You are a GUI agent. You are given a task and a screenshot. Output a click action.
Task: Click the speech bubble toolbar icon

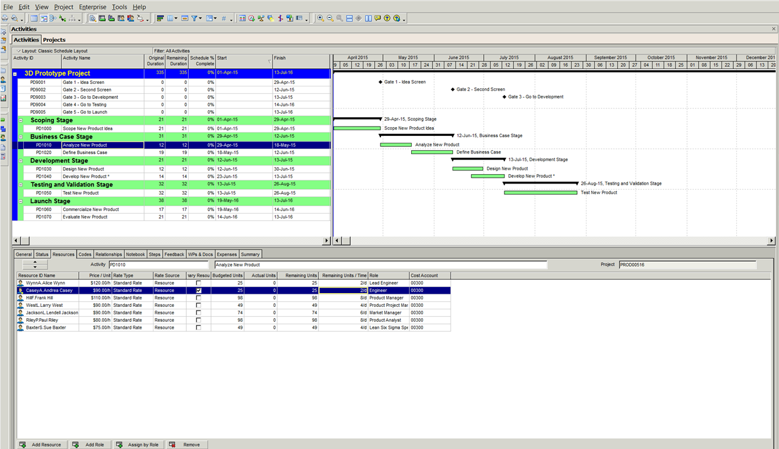(x=378, y=18)
